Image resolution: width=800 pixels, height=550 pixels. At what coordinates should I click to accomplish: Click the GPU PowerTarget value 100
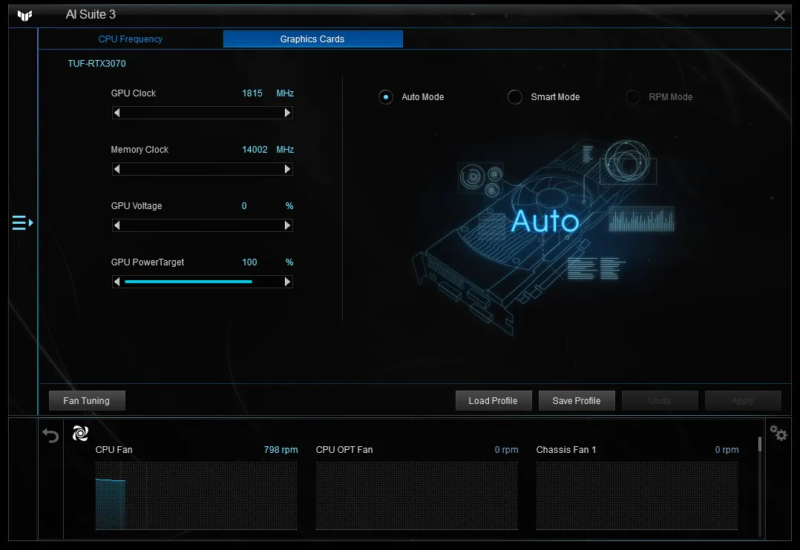249,262
